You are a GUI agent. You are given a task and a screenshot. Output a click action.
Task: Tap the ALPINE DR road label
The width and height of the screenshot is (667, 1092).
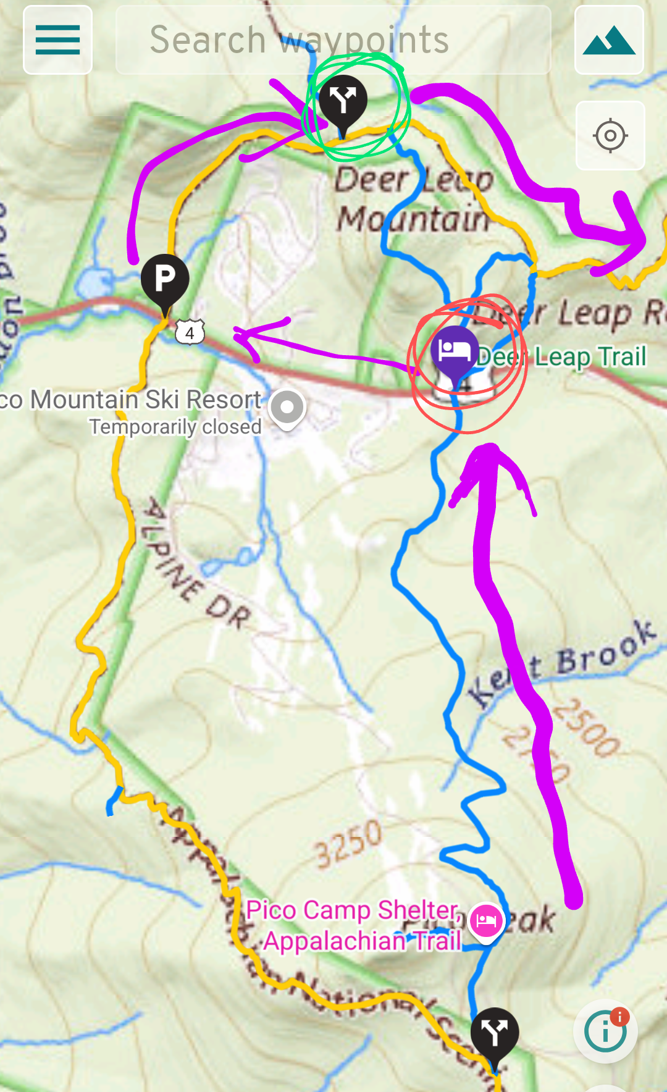(x=196, y=563)
